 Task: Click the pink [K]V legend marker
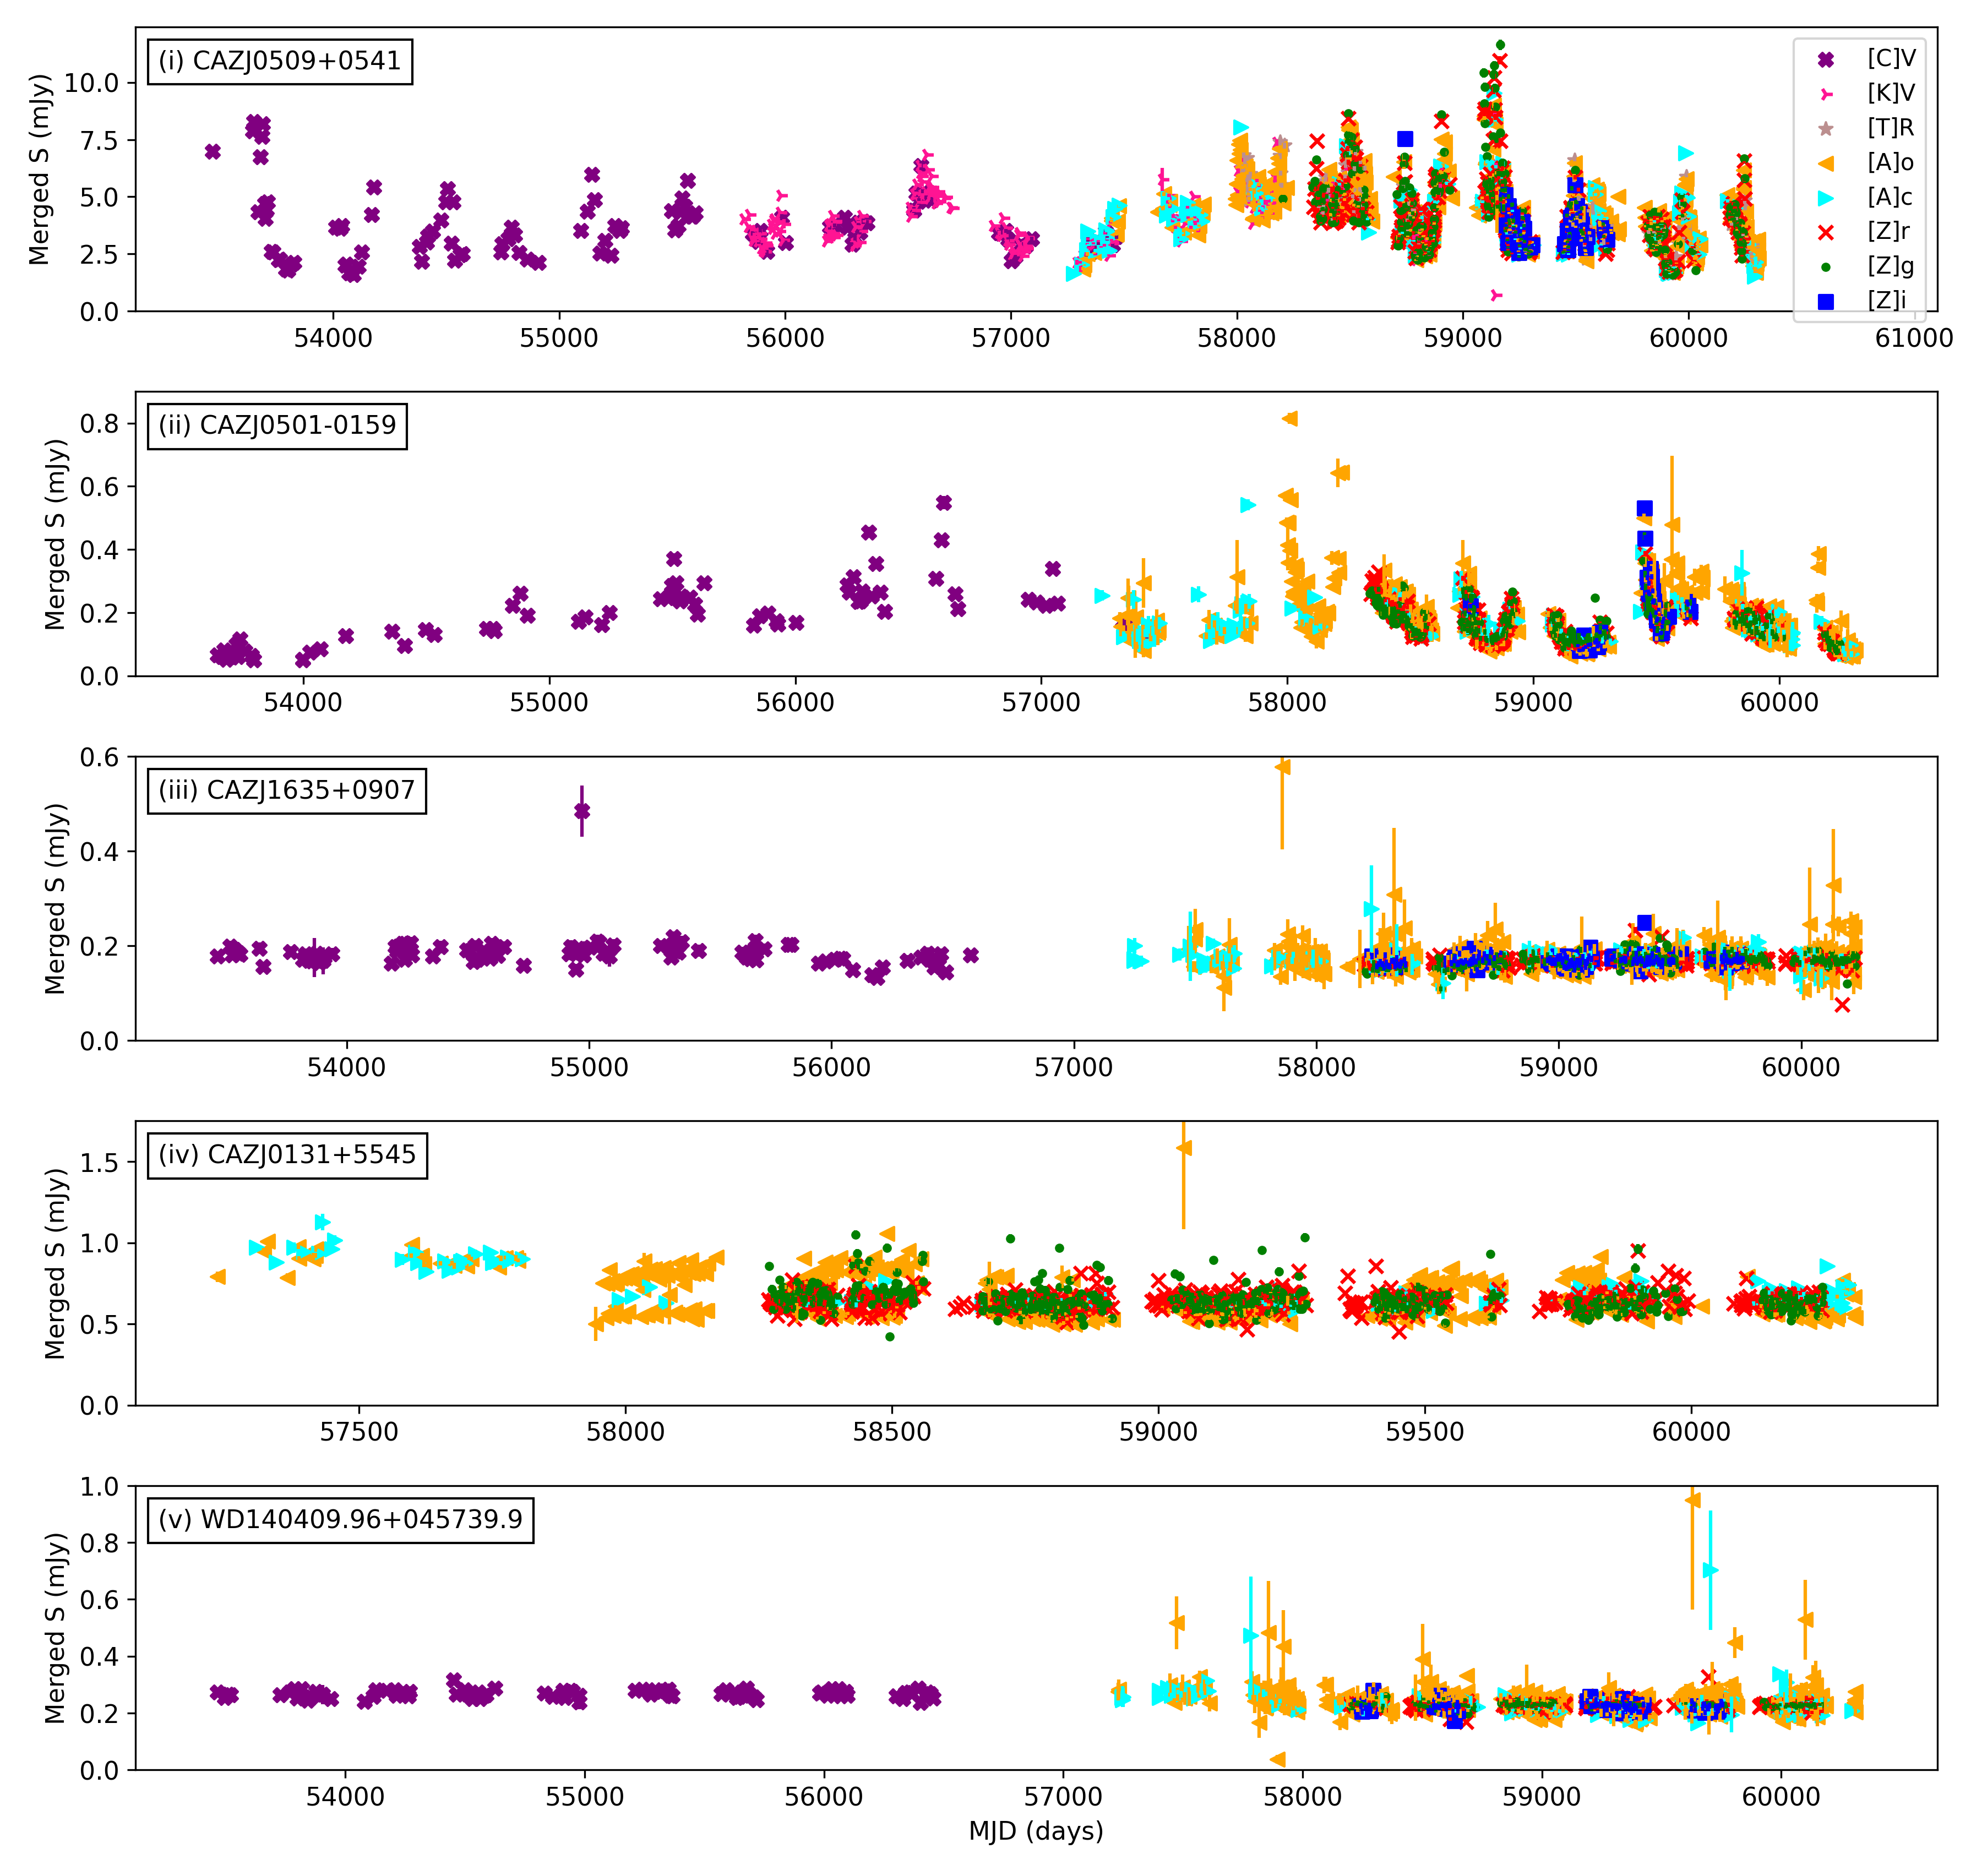[1826, 94]
